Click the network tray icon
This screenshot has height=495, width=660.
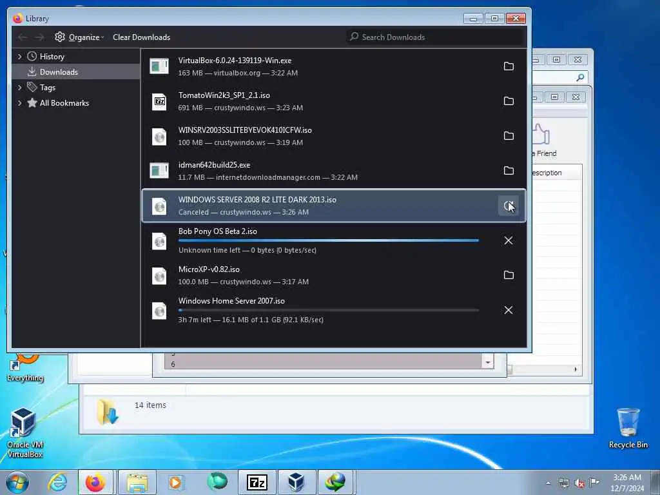pos(563,483)
